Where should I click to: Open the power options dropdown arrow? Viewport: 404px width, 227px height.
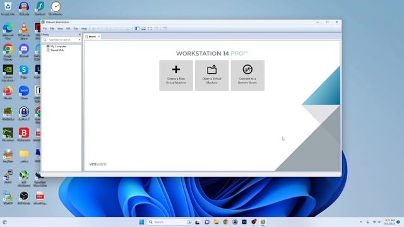pyautogui.click(x=98, y=28)
